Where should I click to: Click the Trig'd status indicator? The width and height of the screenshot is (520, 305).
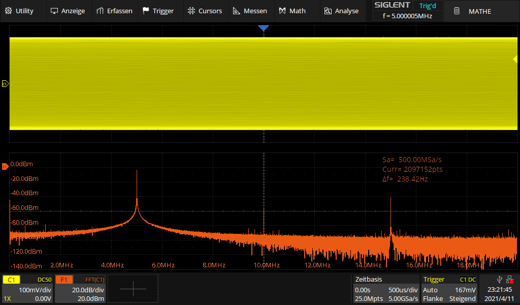pos(428,6)
